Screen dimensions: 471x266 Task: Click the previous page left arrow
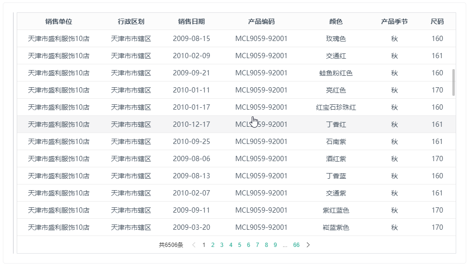[x=193, y=245]
